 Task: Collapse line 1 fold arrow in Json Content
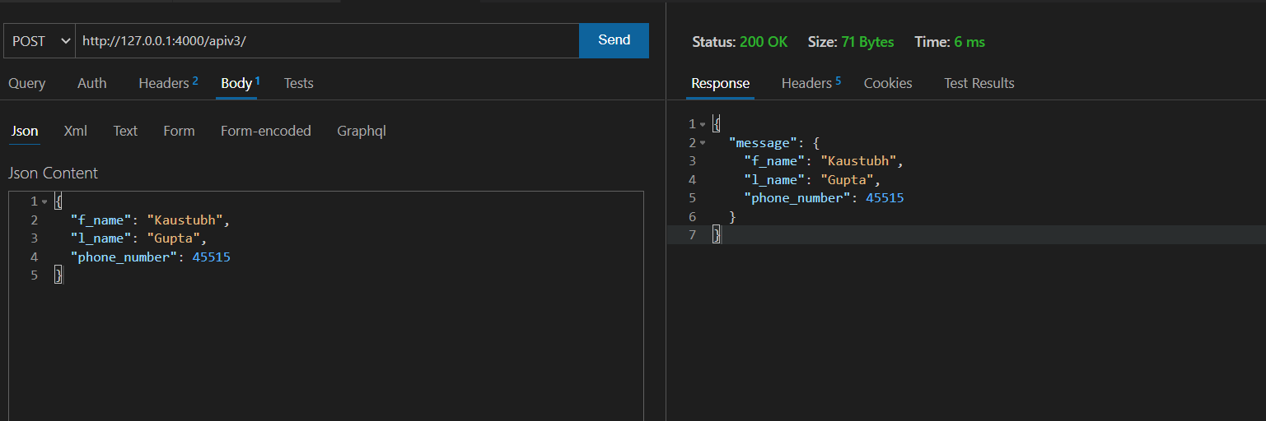click(x=44, y=202)
